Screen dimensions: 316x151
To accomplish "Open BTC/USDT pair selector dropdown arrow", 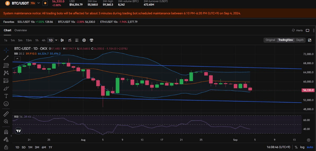I will [x=38, y=3].
